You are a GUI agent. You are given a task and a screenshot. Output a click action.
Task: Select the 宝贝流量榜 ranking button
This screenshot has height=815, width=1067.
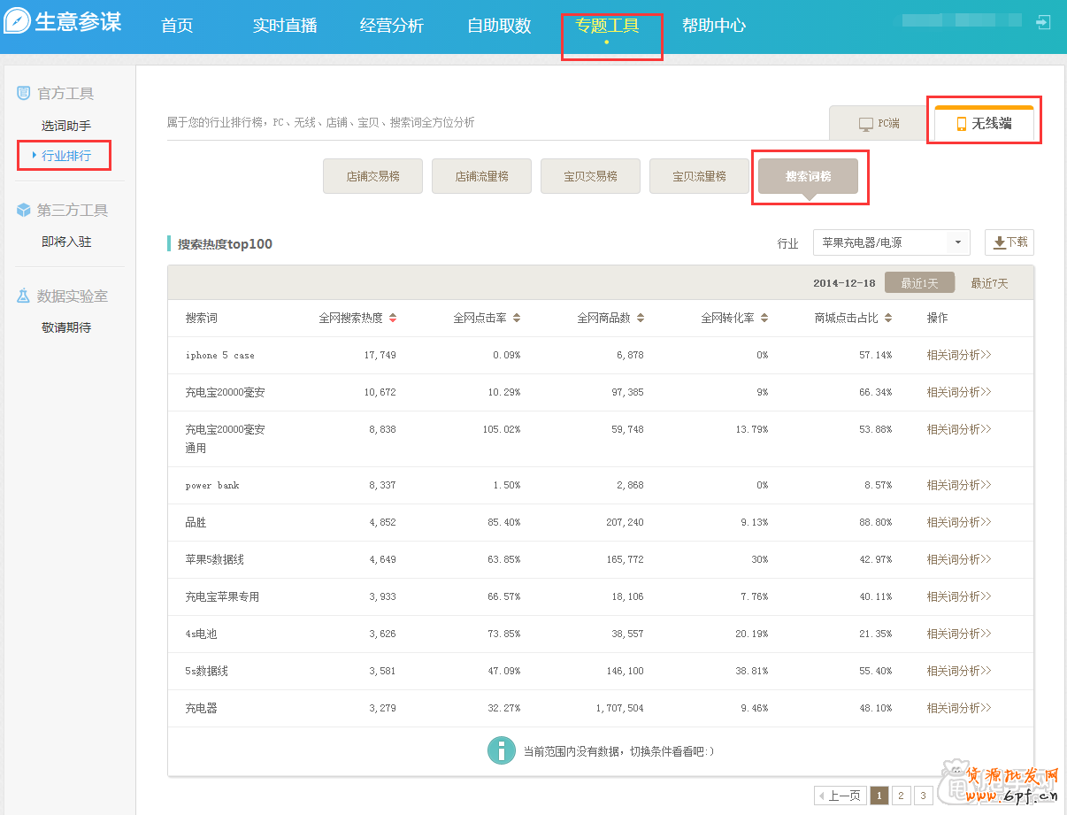pos(699,176)
